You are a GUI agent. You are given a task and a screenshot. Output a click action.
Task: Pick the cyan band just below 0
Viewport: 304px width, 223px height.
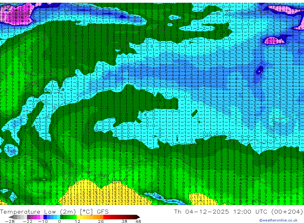(x=58, y=217)
